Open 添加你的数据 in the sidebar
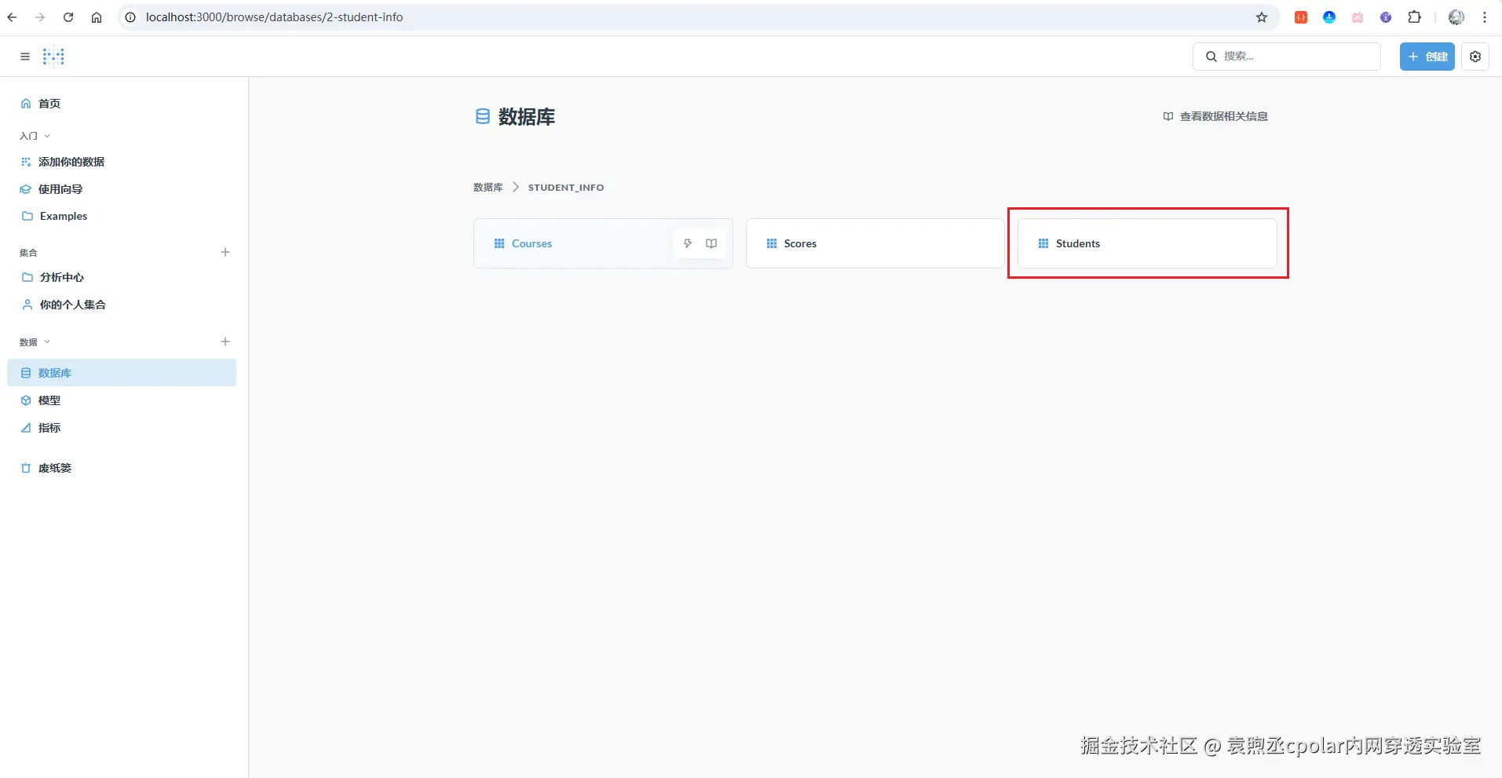The height and width of the screenshot is (778, 1502). [122, 162]
